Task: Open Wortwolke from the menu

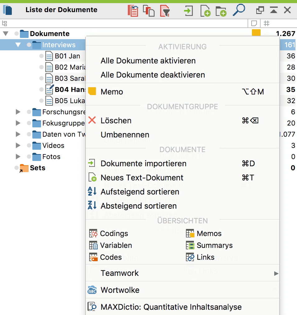Action: [120, 290]
